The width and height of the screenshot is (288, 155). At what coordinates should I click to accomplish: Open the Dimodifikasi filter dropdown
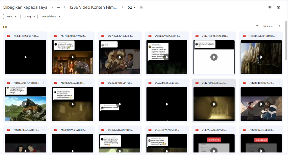pyautogui.click(x=51, y=17)
